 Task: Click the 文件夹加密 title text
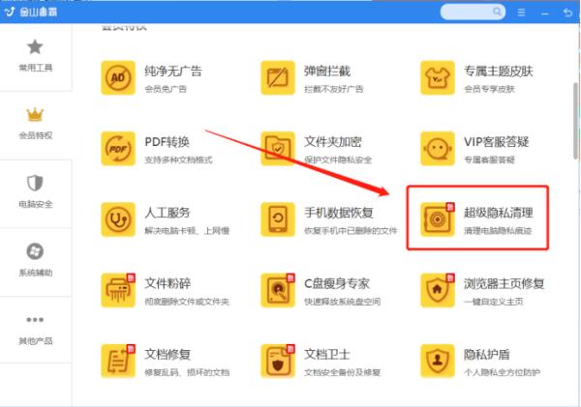pos(333,142)
